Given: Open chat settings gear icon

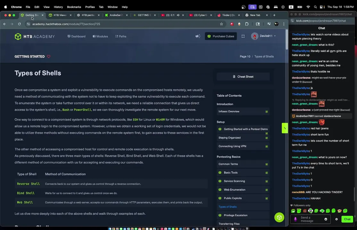Looking at the screenshot, I should (336, 219).
